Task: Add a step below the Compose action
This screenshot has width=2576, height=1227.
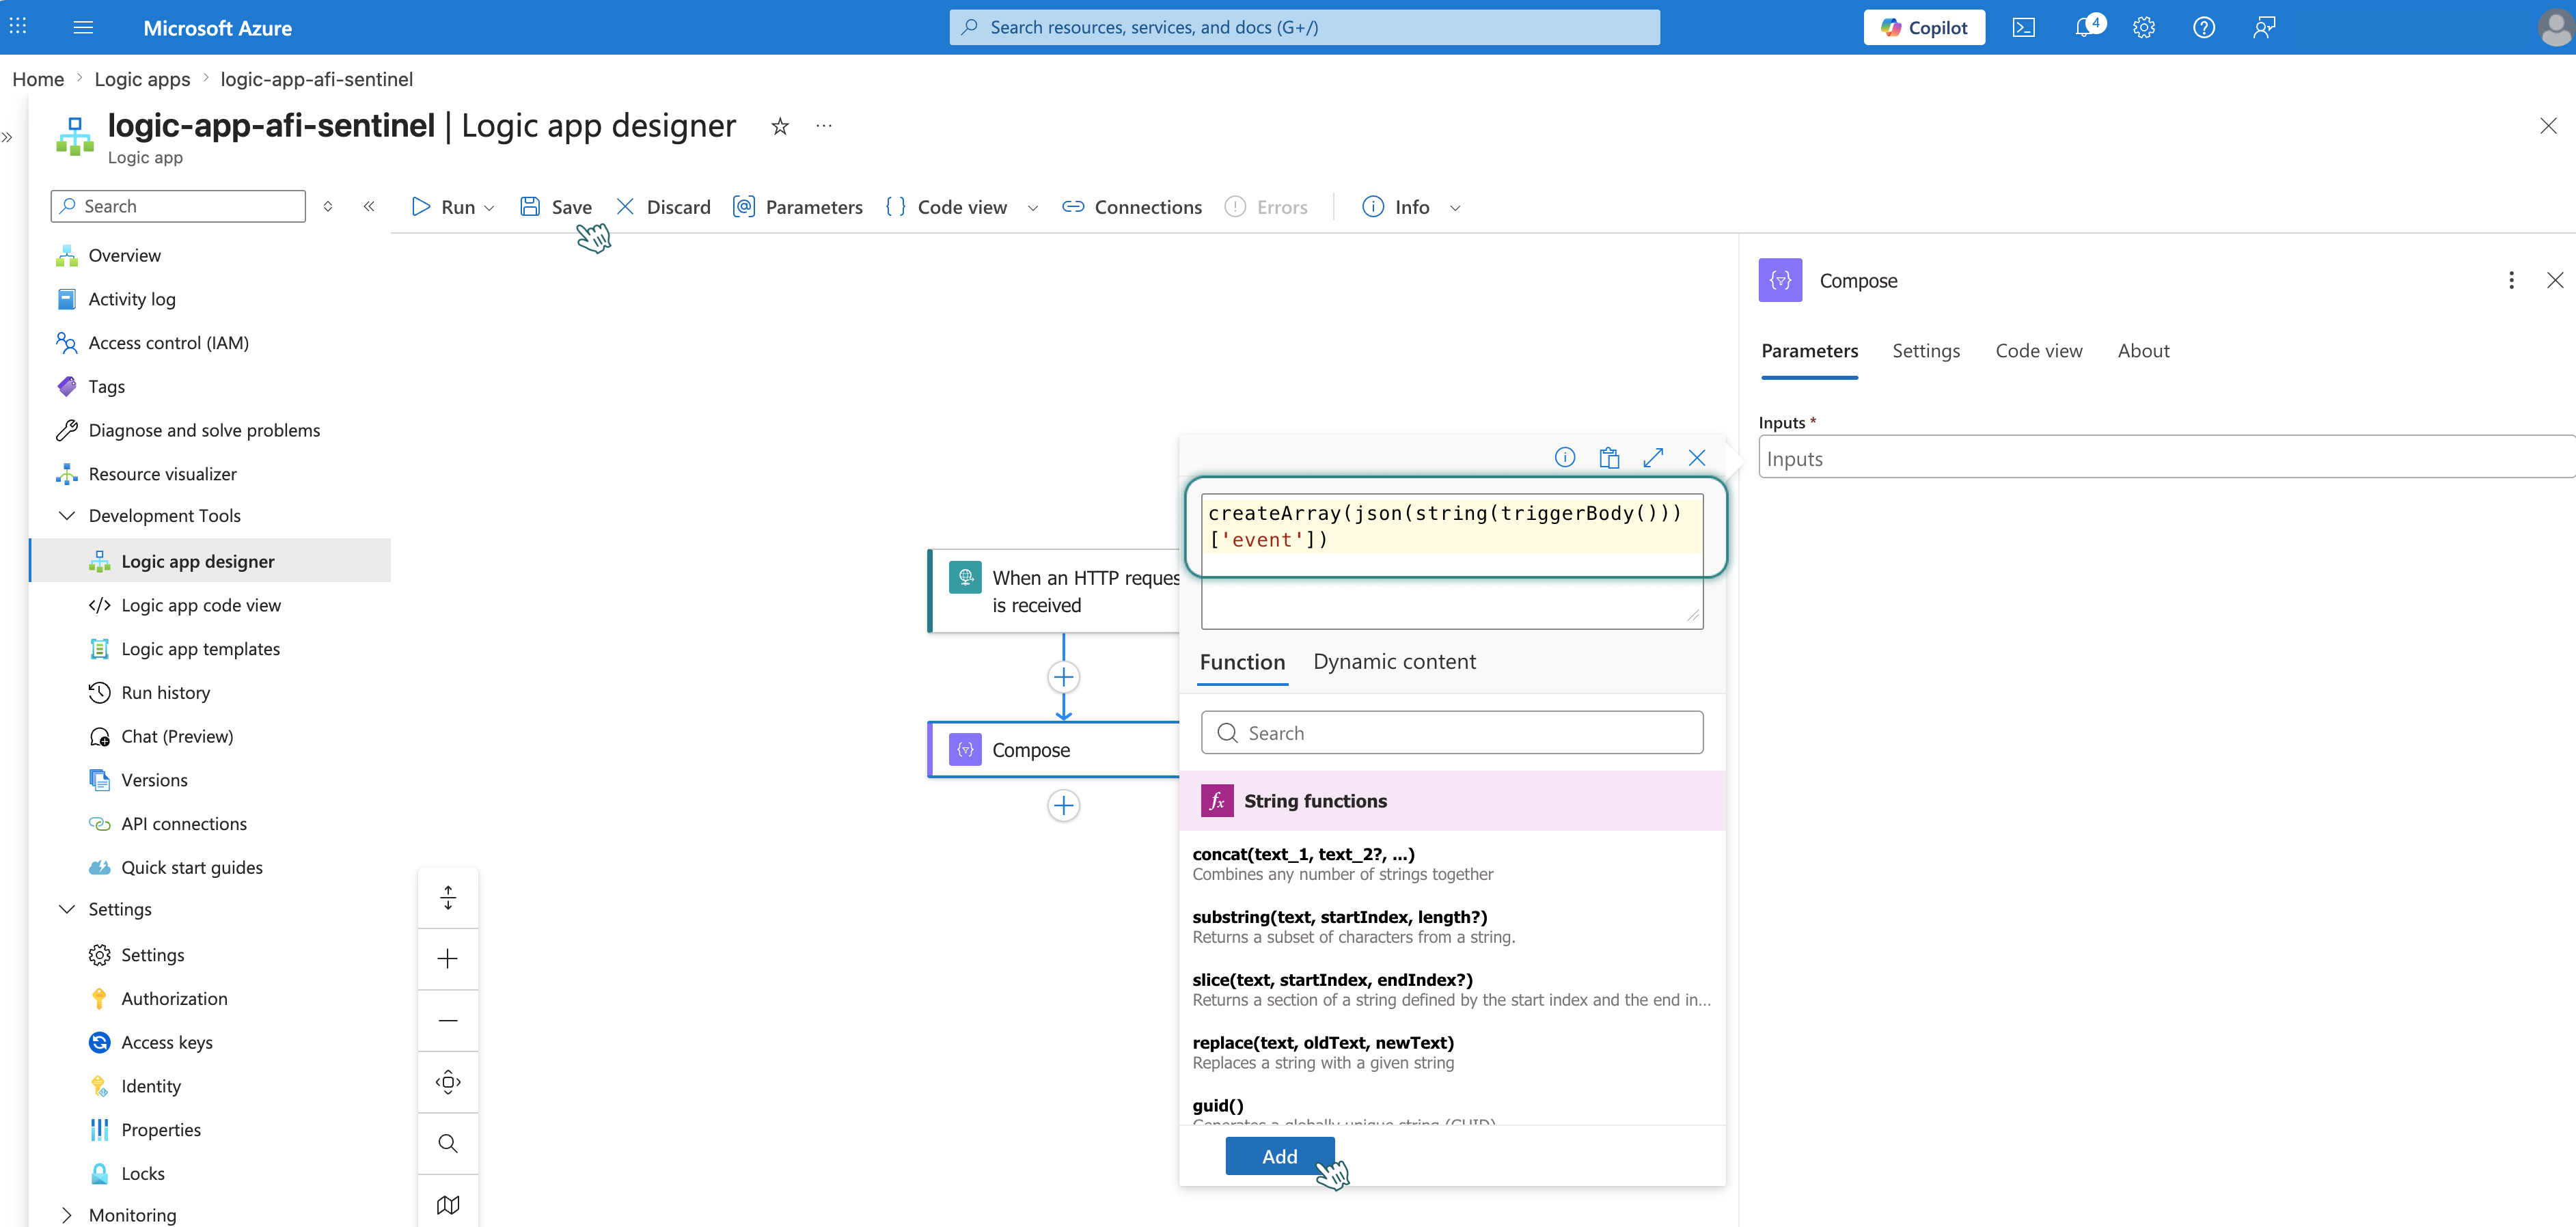Action: pos(1063,805)
